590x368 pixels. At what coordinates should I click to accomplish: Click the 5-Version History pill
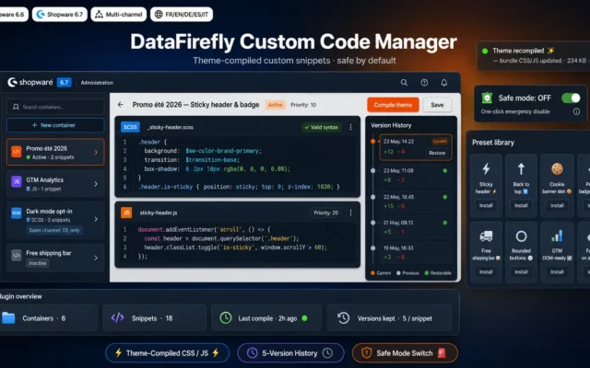coord(290,353)
